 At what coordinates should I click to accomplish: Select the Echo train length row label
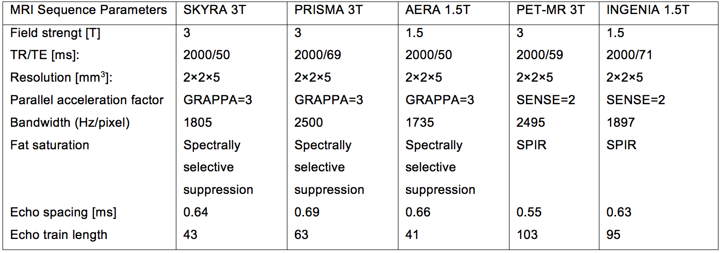pos(59,234)
